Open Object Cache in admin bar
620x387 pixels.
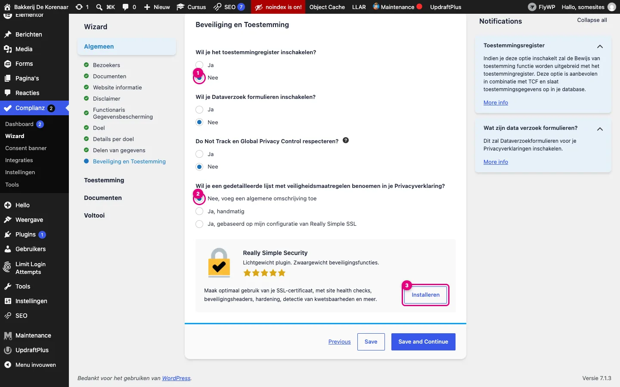coord(327,7)
